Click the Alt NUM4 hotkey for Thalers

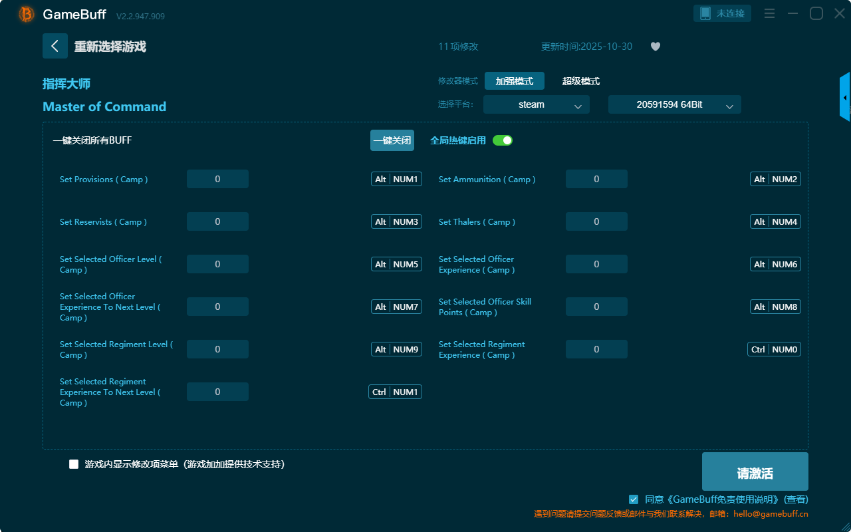coord(775,221)
